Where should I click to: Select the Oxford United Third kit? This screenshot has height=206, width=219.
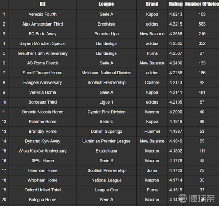pos(42,190)
